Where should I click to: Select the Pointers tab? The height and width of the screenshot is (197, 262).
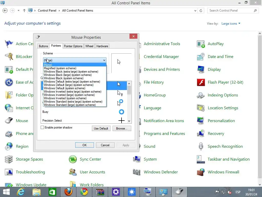56,46
